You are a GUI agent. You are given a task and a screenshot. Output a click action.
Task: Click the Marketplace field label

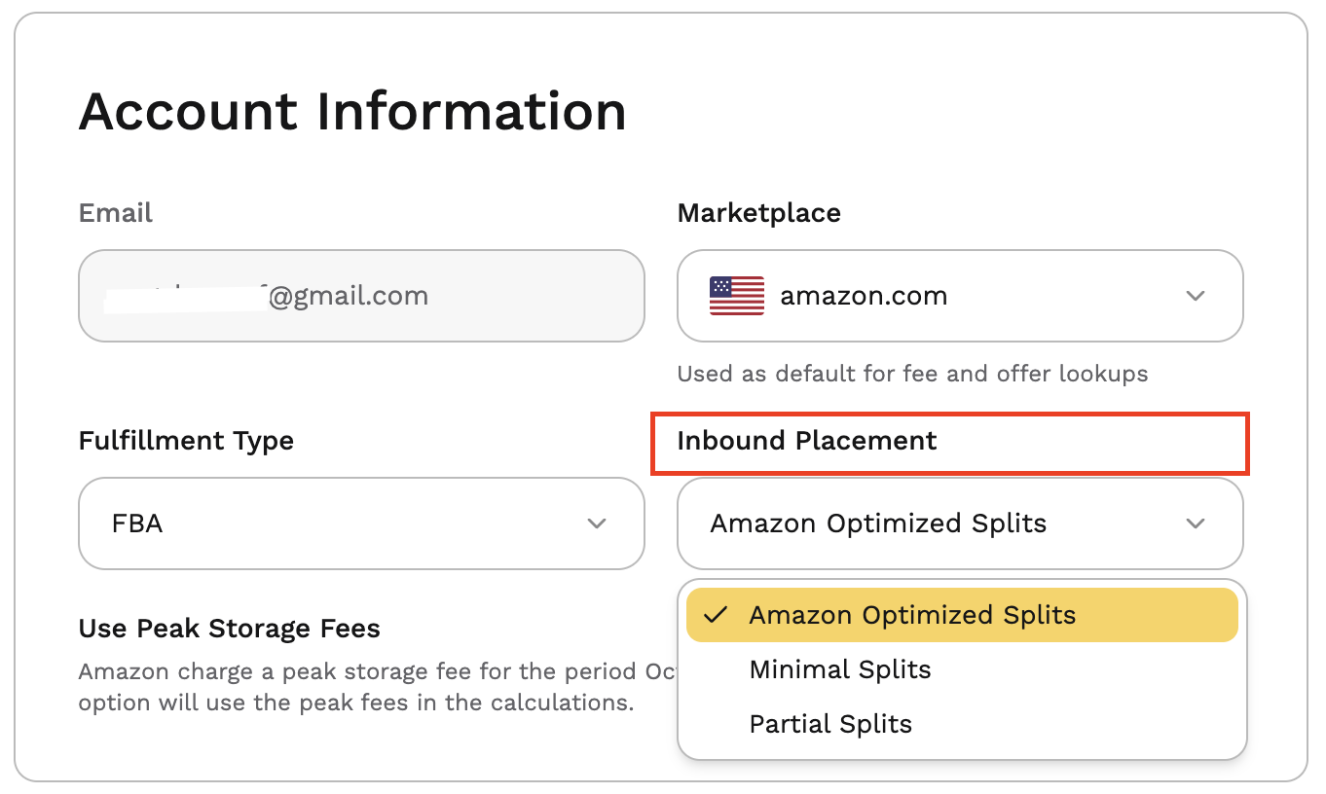759,213
